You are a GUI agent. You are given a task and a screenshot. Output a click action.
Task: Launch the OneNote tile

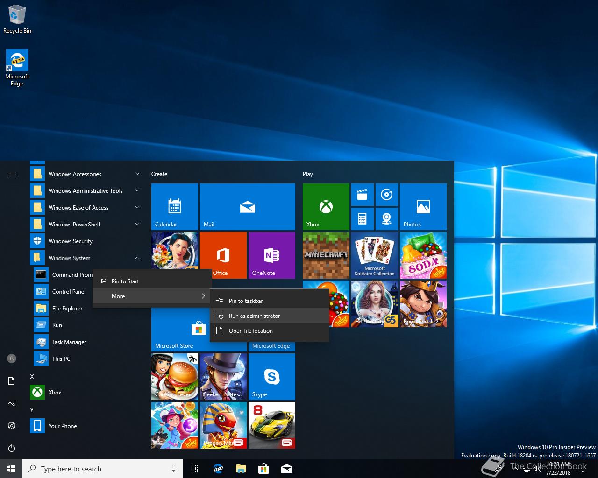point(272,255)
